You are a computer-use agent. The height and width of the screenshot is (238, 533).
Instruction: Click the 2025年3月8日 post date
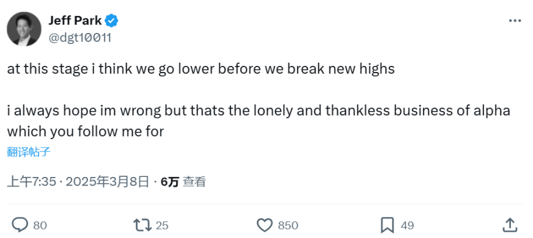pyautogui.click(x=108, y=182)
